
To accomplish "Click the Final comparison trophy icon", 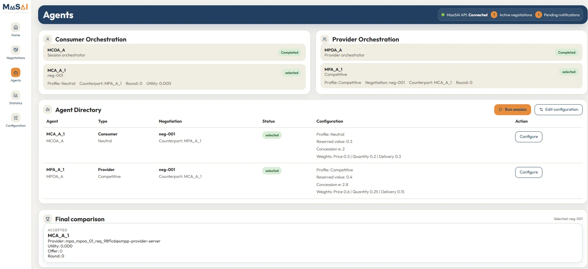I will click(x=48, y=219).
